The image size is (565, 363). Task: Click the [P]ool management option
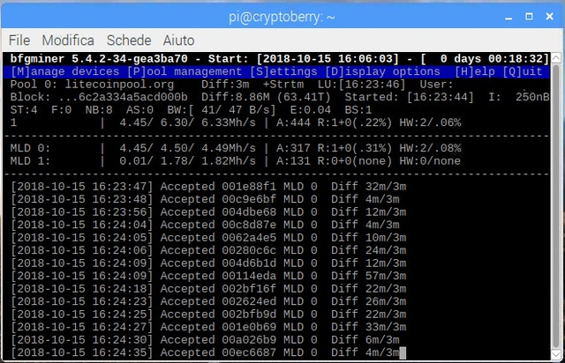tap(185, 71)
